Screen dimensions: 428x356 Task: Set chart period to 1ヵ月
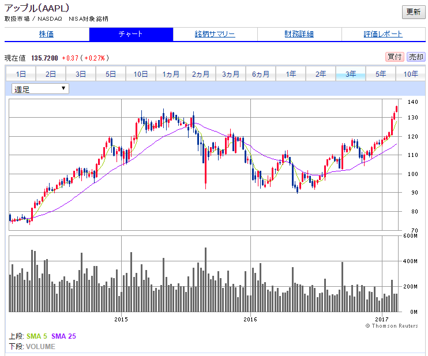click(x=171, y=74)
